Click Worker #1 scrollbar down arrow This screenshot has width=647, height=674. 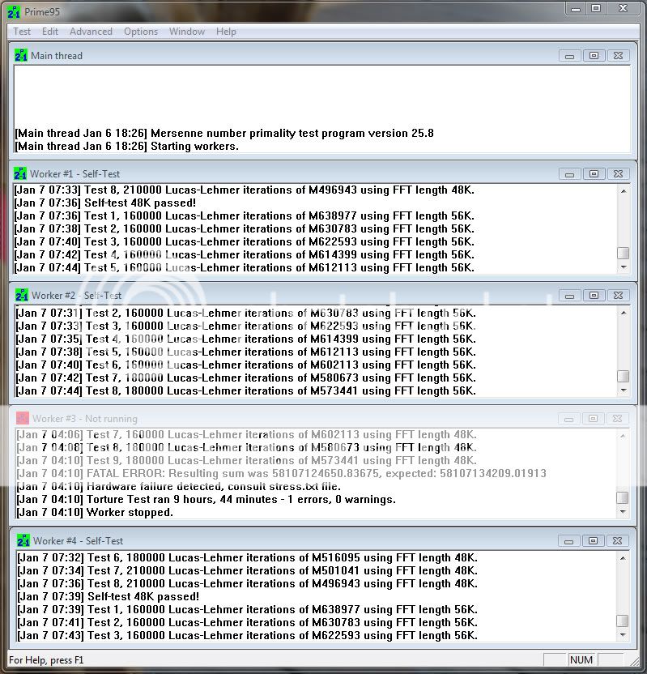[x=624, y=267]
